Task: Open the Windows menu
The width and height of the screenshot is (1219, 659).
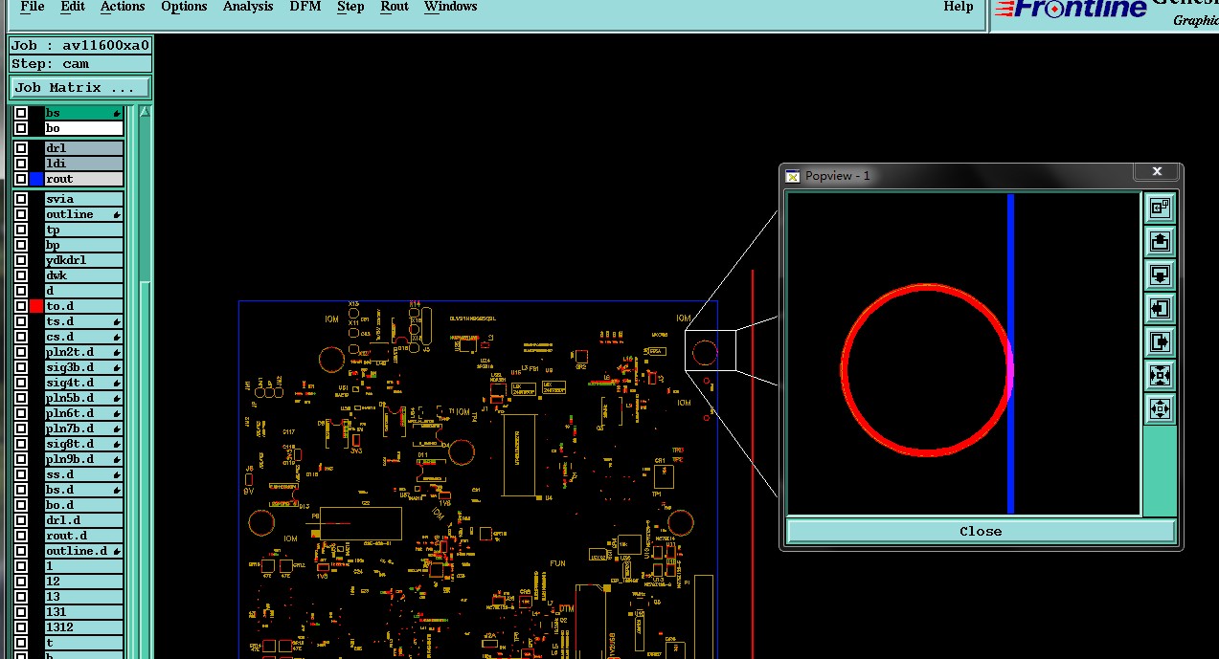Action: click(450, 7)
